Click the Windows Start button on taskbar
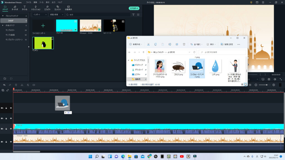This screenshot has width=285, height=160. tap(90, 156)
